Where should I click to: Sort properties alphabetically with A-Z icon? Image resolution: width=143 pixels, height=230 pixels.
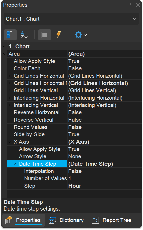pyautogui.click(x=24, y=35)
